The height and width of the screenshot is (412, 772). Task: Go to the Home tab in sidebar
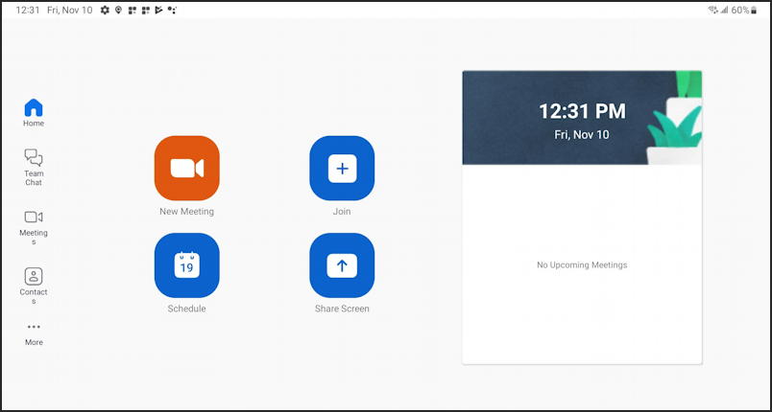click(x=34, y=112)
